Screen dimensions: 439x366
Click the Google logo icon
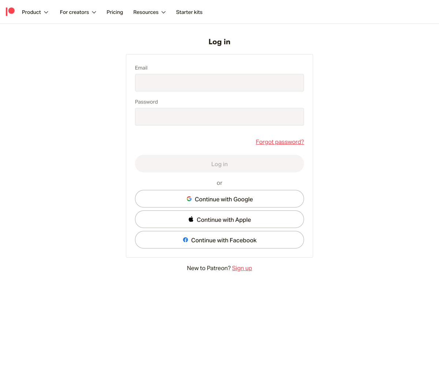189,199
